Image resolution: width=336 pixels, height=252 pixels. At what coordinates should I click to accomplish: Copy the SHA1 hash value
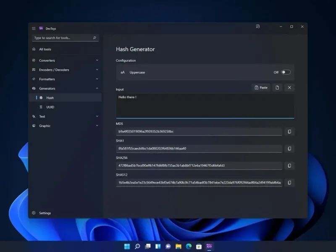point(289,149)
